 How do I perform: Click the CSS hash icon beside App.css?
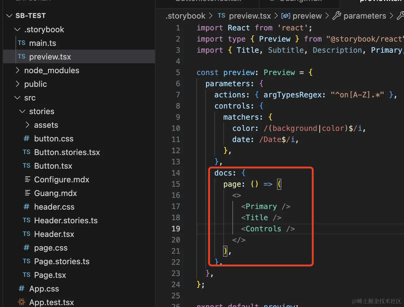[22, 289]
